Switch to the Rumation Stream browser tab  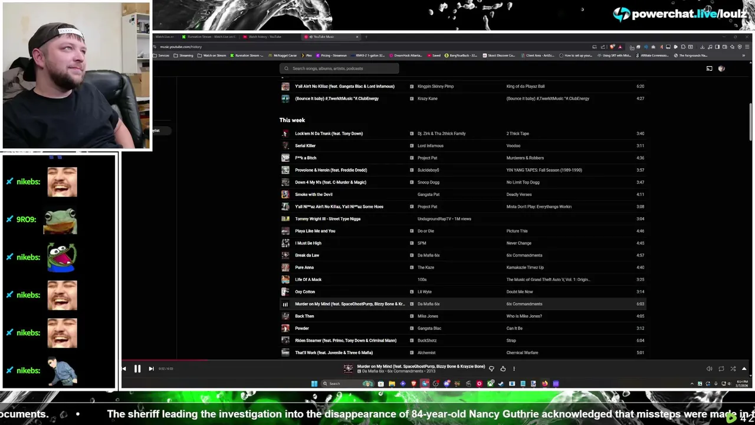[209, 37]
